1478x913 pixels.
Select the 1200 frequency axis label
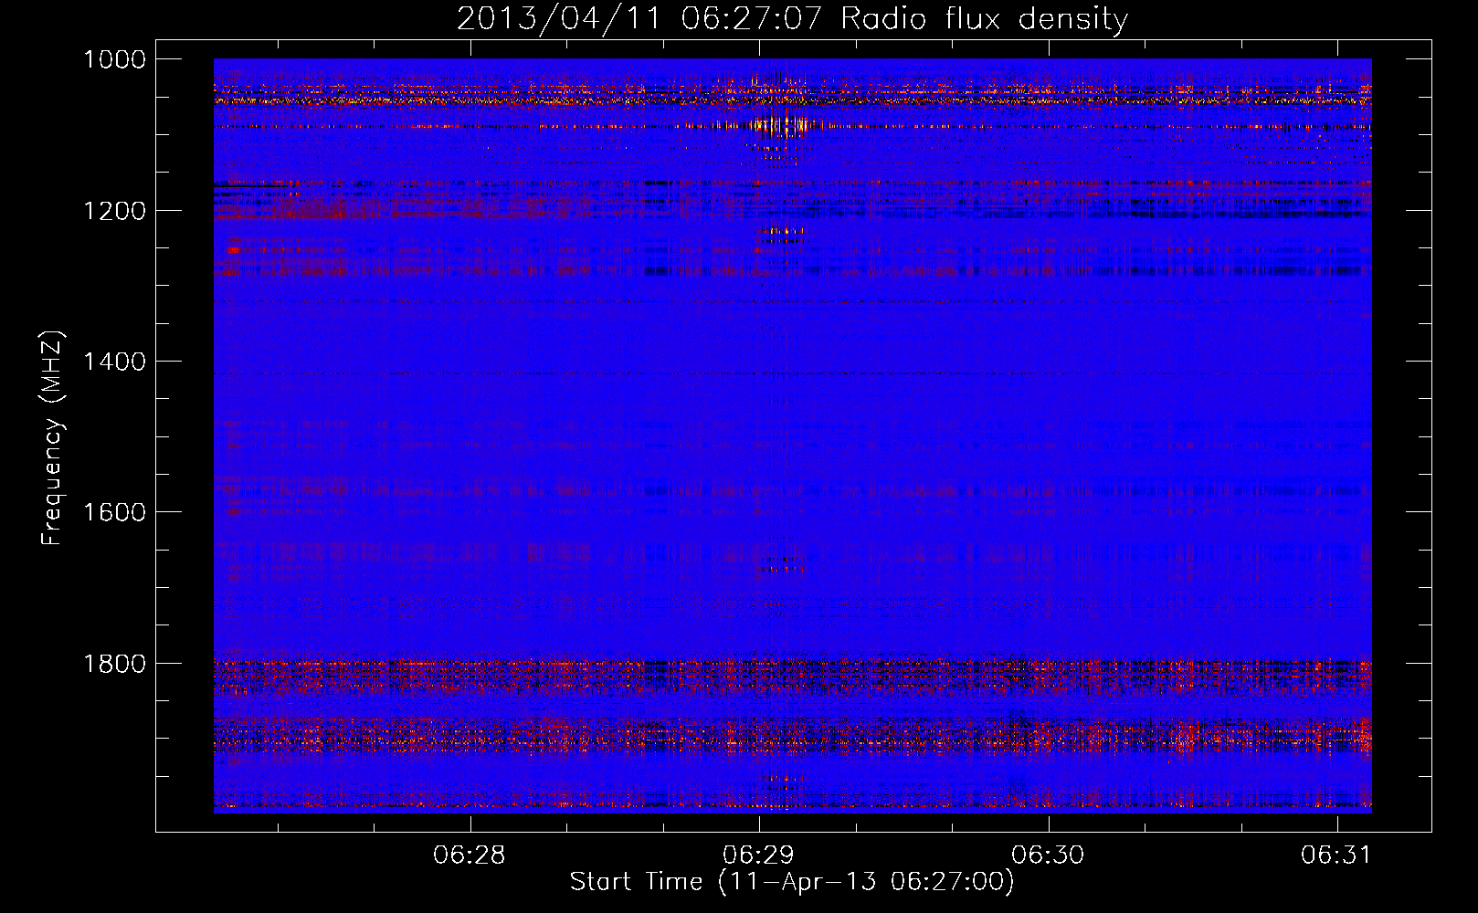tap(114, 211)
